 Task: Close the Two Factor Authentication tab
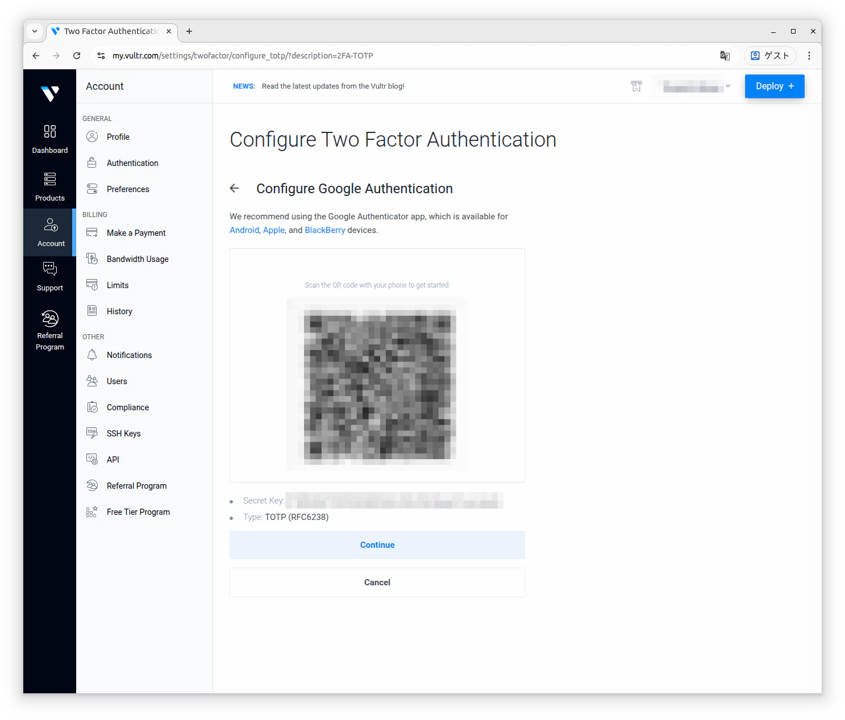pos(169,31)
